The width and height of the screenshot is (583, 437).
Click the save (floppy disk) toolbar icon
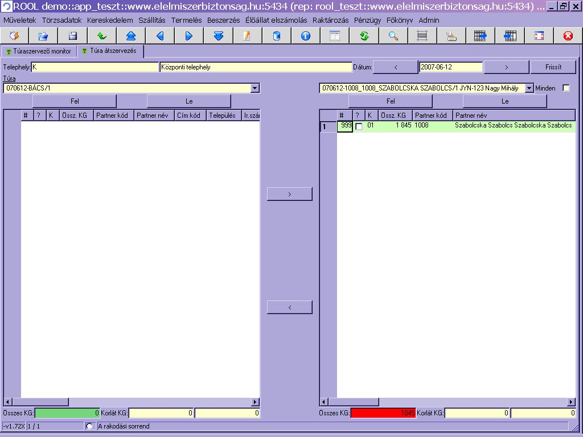(x=73, y=36)
